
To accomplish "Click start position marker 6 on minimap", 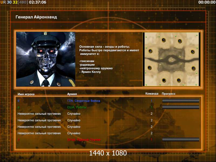I will 180,41.
